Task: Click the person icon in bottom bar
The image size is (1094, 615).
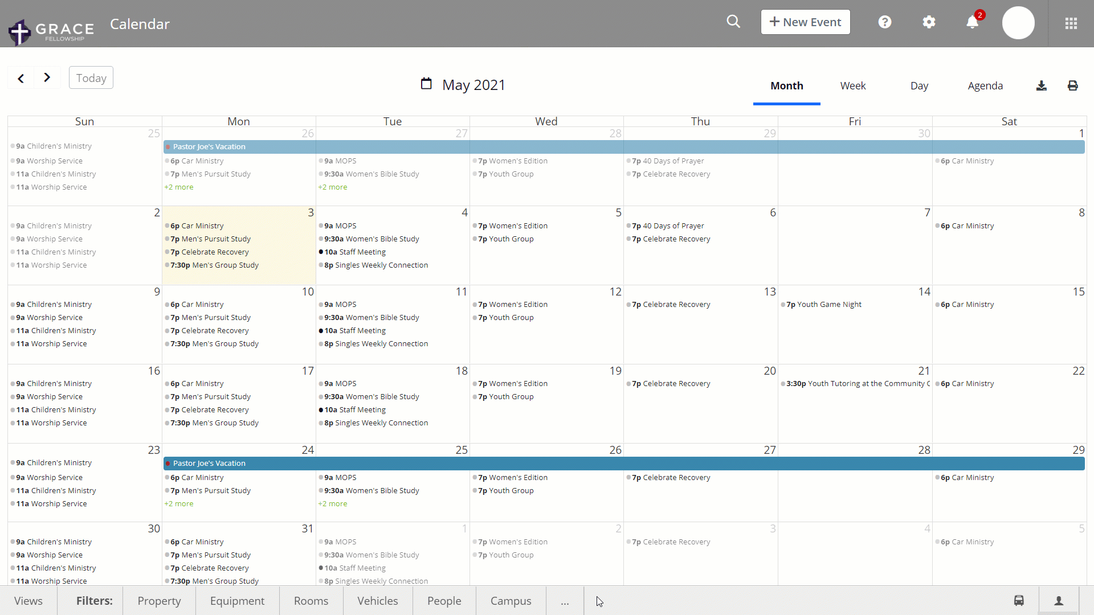Action: 1059,601
